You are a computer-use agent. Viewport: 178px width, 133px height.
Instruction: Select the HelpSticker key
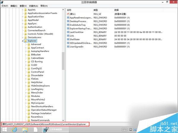coord(37,82)
